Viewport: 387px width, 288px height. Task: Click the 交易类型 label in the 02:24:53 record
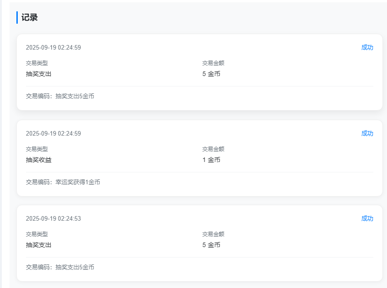pyautogui.click(x=37, y=234)
